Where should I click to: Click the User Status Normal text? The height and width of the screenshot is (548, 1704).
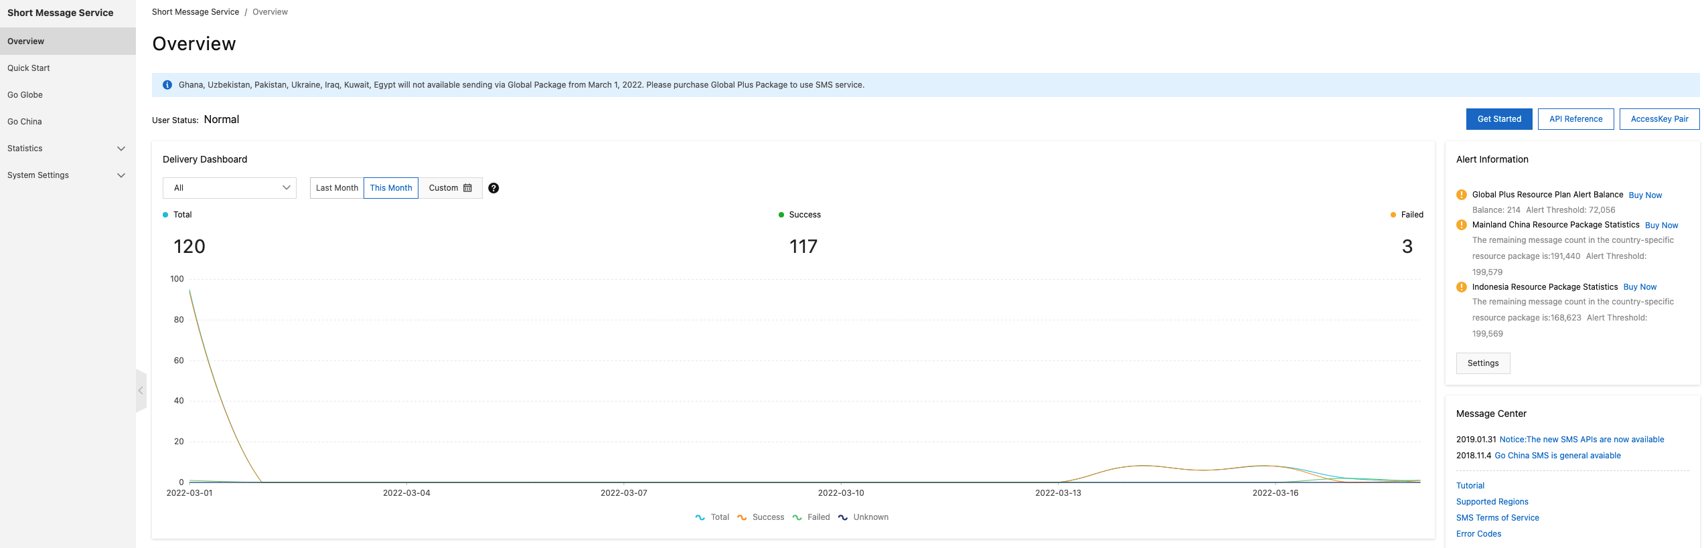pyautogui.click(x=222, y=119)
